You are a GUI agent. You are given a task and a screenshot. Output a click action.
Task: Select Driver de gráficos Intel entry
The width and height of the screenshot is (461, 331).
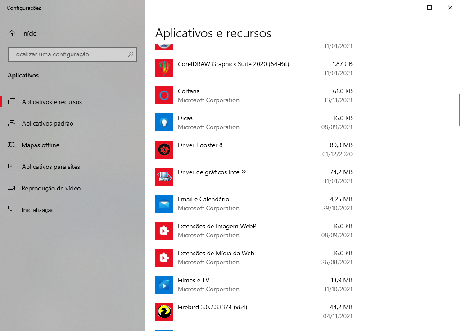coord(254,177)
